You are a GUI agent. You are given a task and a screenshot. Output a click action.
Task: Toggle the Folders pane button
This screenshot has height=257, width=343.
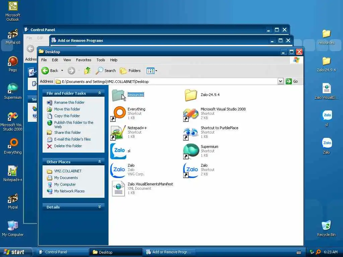pyautogui.click(x=130, y=71)
